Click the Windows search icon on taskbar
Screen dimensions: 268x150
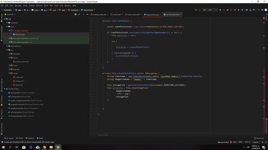pos(10,147)
